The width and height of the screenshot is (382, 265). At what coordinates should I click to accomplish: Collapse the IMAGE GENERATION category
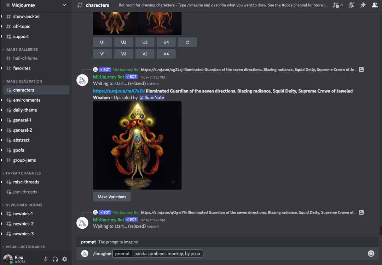tap(24, 81)
